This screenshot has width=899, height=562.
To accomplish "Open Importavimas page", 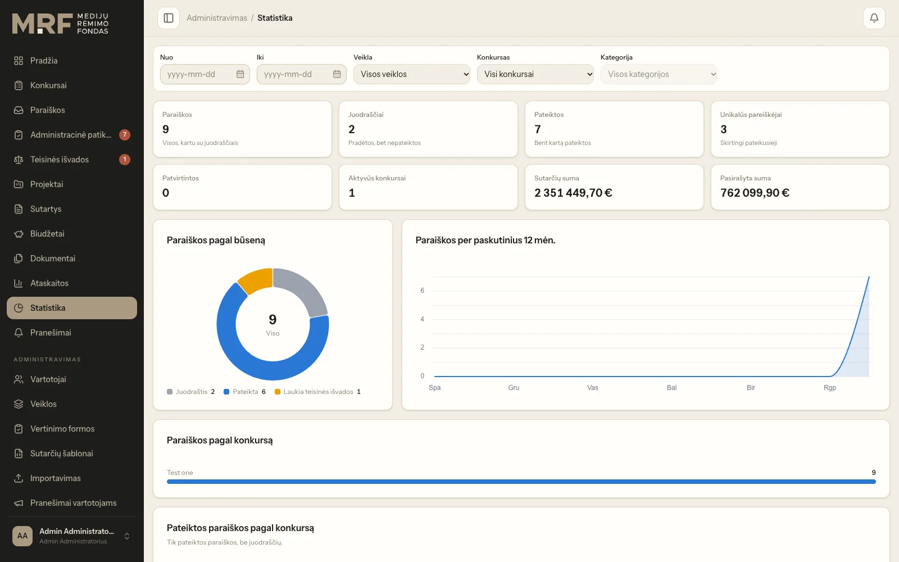I will (72, 478).
